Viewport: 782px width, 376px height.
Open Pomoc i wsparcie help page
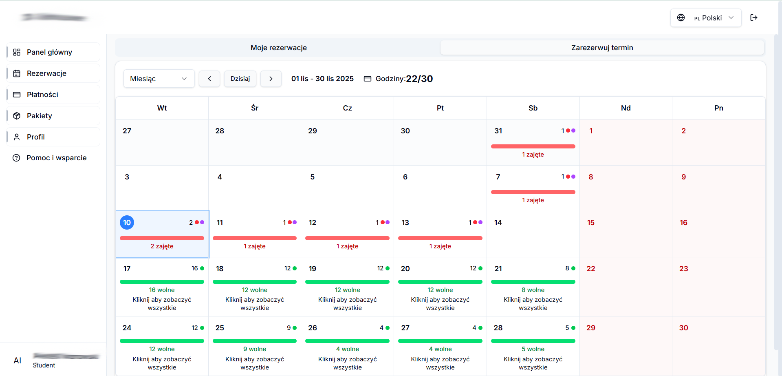pyautogui.click(x=56, y=158)
